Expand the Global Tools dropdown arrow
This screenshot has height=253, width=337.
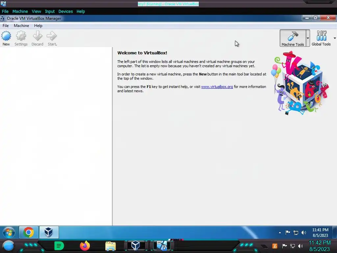tap(335, 38)
